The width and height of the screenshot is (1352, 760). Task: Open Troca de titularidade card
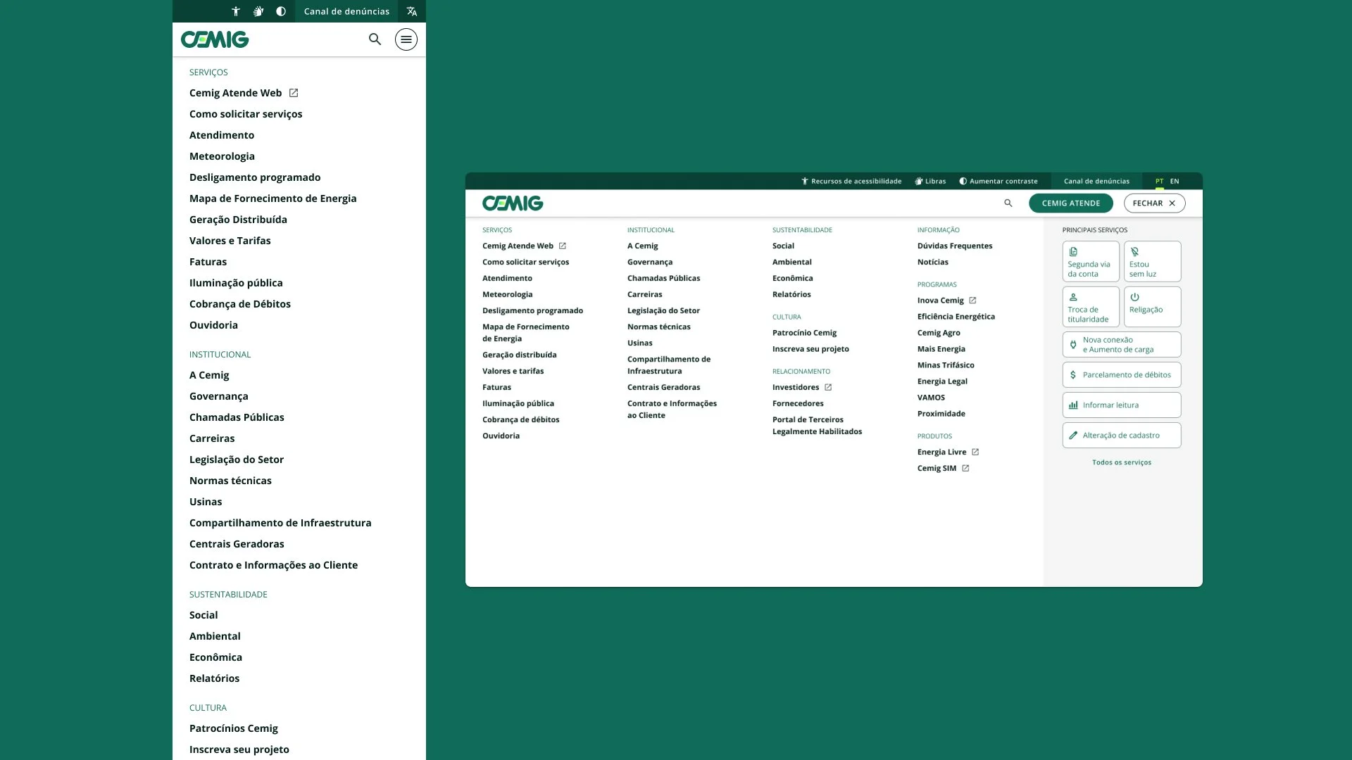point(1090,307)
